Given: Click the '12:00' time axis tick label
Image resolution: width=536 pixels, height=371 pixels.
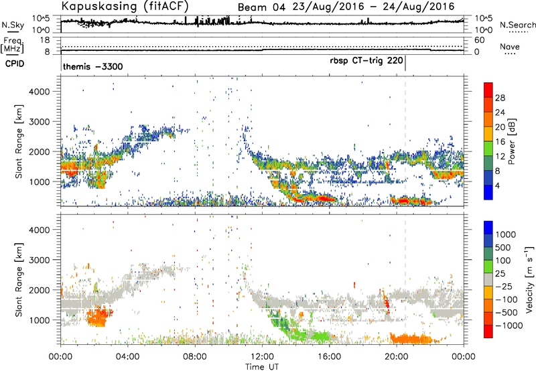Looking at the screenshot, I should click(x=262, y=357).
